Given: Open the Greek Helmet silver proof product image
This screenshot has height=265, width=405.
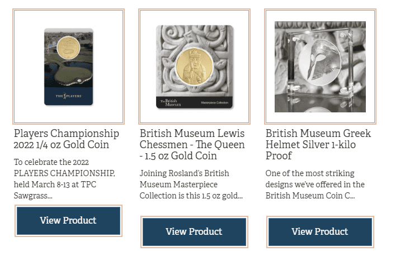Looking at the screenshot, I should (x=320, y=67).
